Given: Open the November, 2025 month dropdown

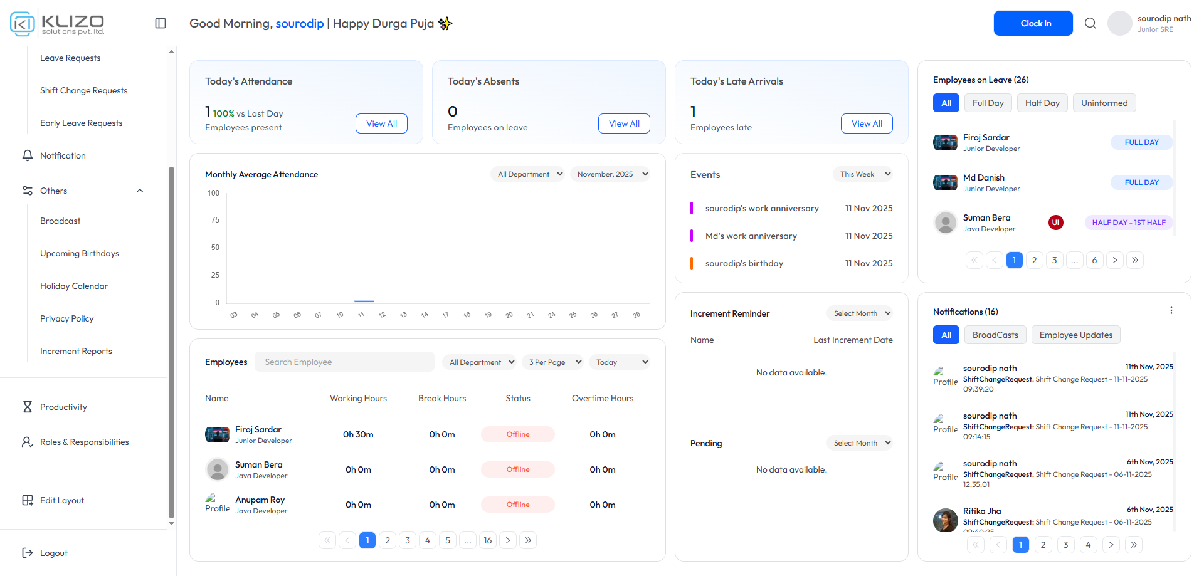Looking at the screenshot, I should [611, 174].
